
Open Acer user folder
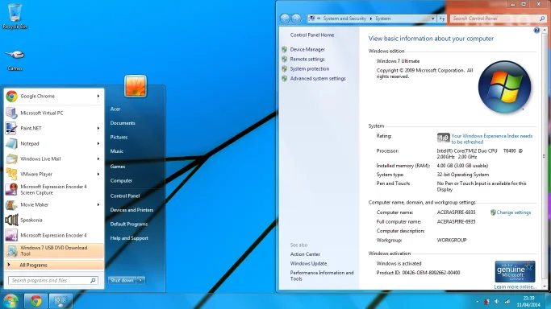pos(115,109)
